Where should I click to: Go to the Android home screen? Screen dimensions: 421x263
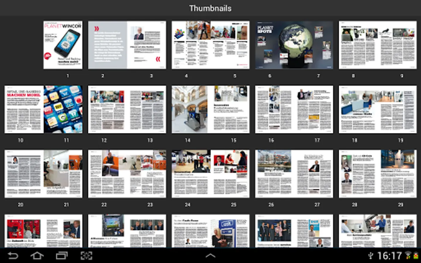coord(37,256)
